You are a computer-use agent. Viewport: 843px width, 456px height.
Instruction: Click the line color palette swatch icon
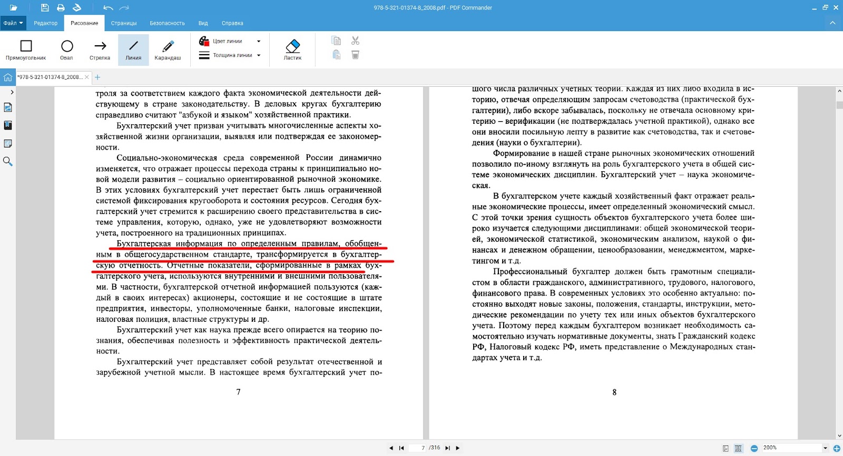point(204,41)
